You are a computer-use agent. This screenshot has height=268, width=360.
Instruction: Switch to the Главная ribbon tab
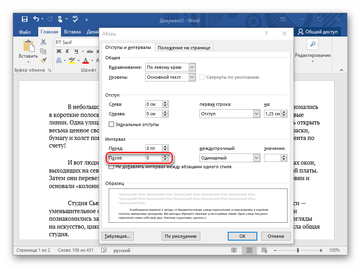click(x=49, y=32)
